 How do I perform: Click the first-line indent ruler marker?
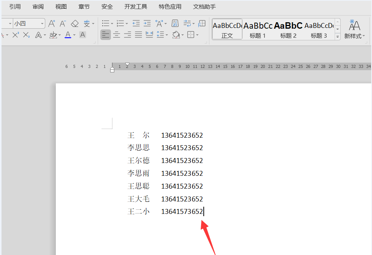[127, 64]
